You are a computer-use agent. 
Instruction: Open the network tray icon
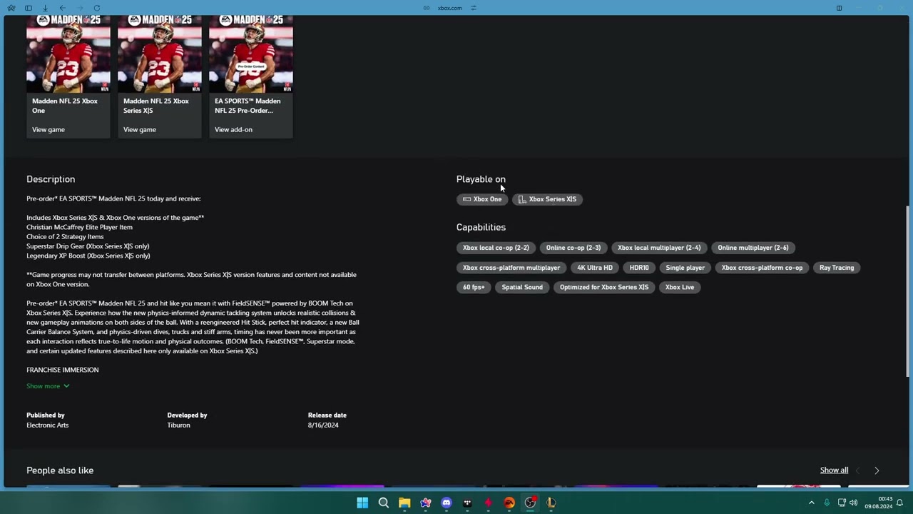tap(842, 503)
